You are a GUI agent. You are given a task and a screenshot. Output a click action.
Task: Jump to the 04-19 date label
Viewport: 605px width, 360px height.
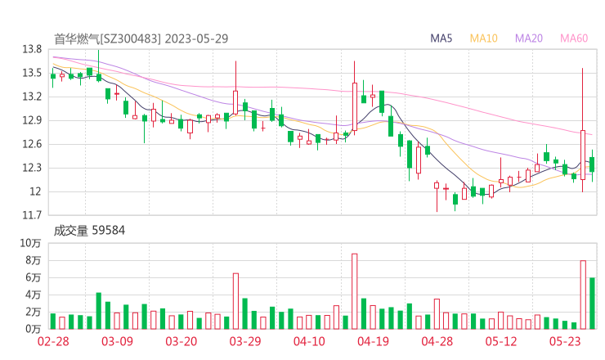pos(373,342)
